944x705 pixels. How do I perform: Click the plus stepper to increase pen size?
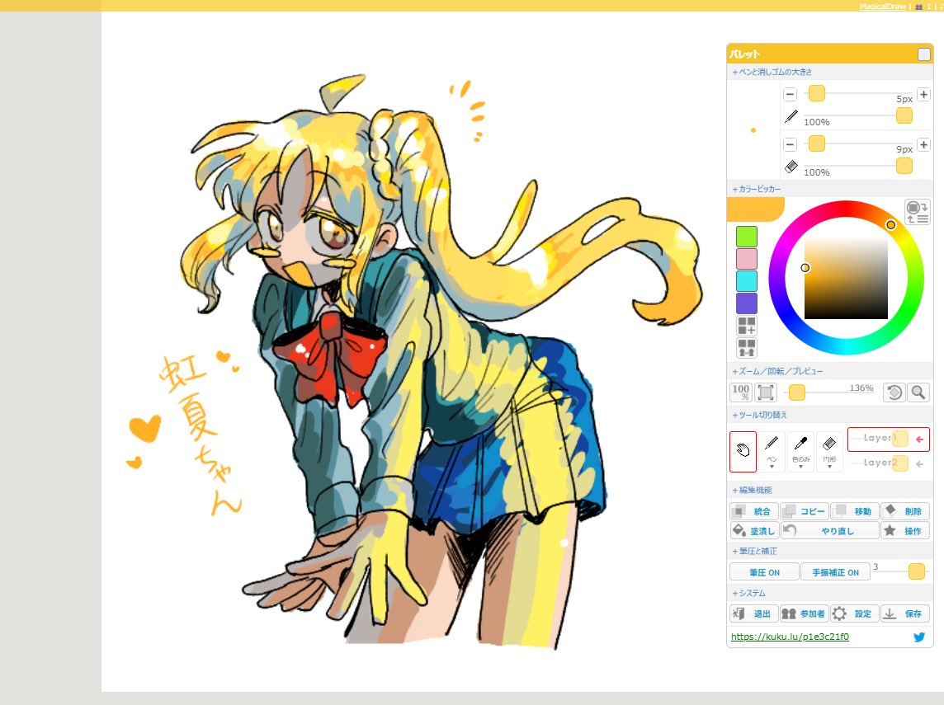(x=923, y=94)
